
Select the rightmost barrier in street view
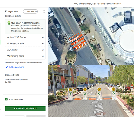coord(114,94)
